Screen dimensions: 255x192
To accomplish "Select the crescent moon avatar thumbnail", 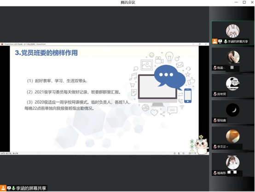I will pyautogui.click(x=232, y=110).
